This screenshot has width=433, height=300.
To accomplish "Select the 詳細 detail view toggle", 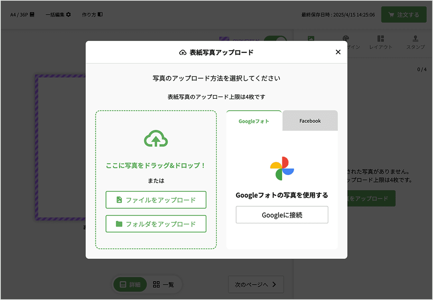I will (x=130, y=284).
